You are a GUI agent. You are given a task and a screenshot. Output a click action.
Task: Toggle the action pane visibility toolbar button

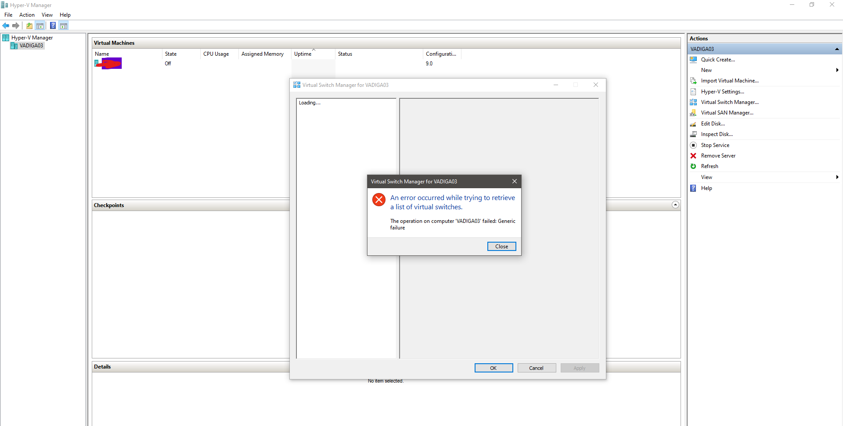point(64,25)
